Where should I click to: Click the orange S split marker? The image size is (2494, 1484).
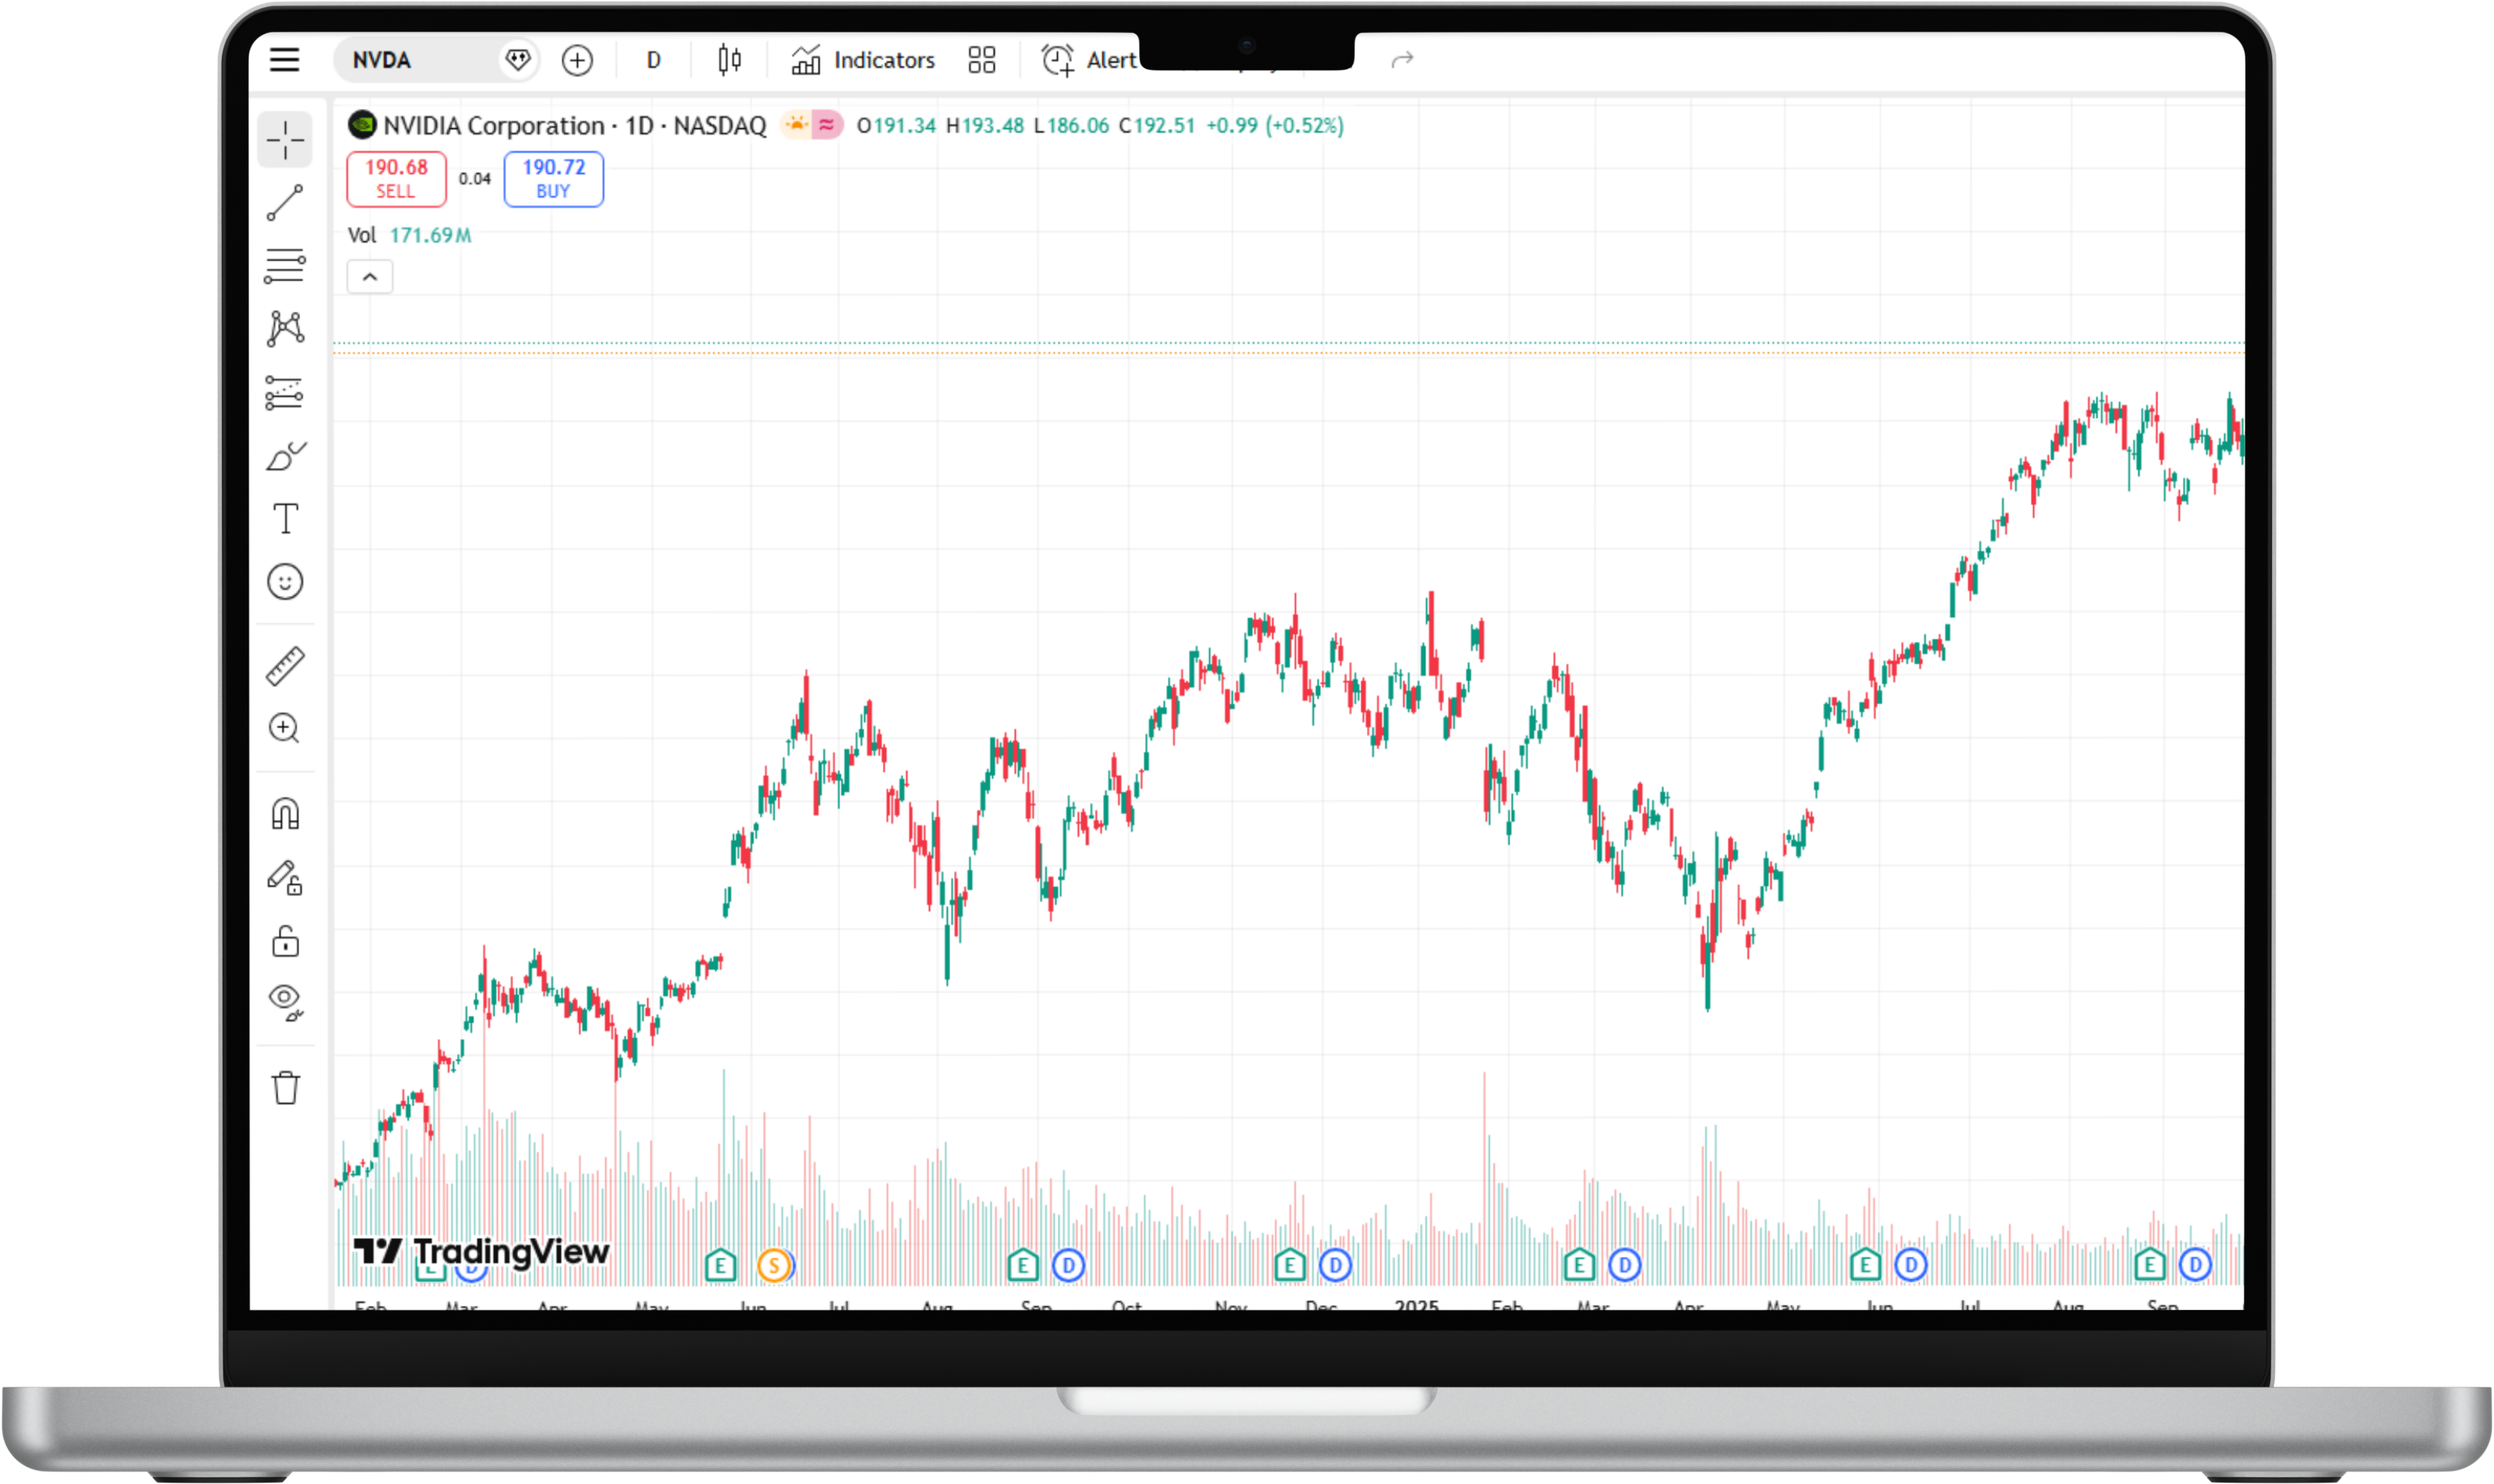[773, 1266]
